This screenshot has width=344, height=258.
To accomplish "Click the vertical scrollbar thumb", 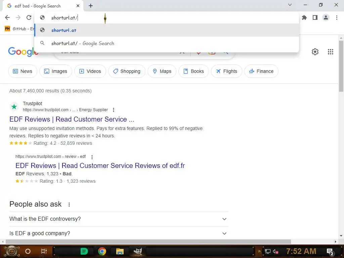I will [x=341, y=66].
